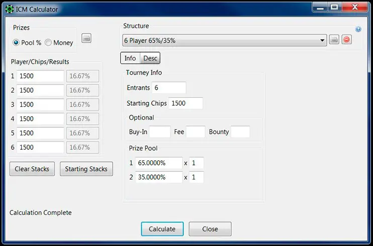Image resolution: width=373 pixels, height=246 pixels.
Task: Click the Calculation Complete status text
Action: [x=40, y=212]
